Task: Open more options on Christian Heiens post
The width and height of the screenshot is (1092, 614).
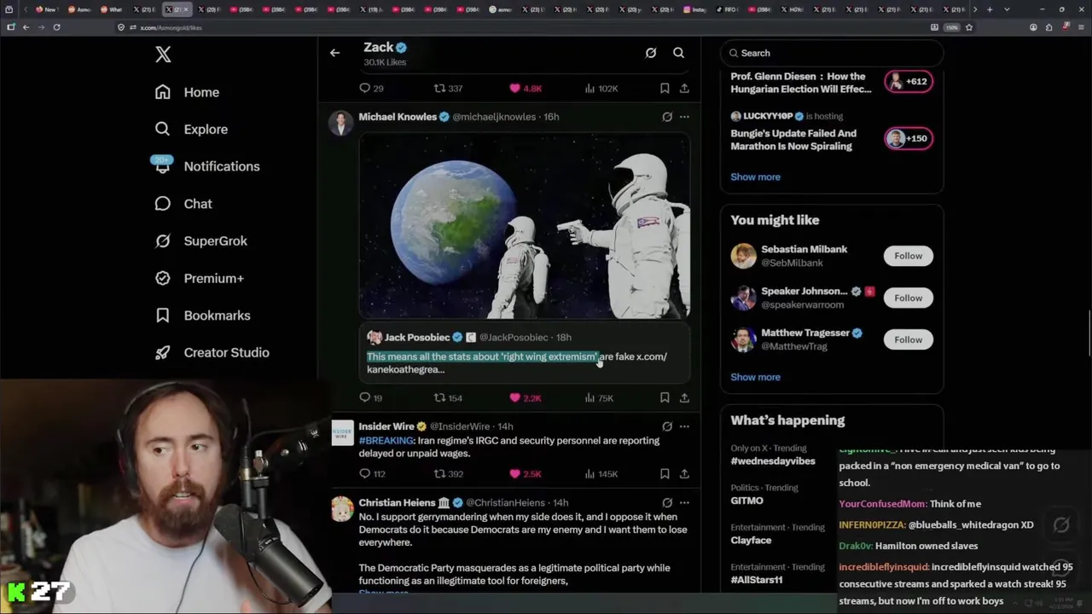Action: point(684,503)
